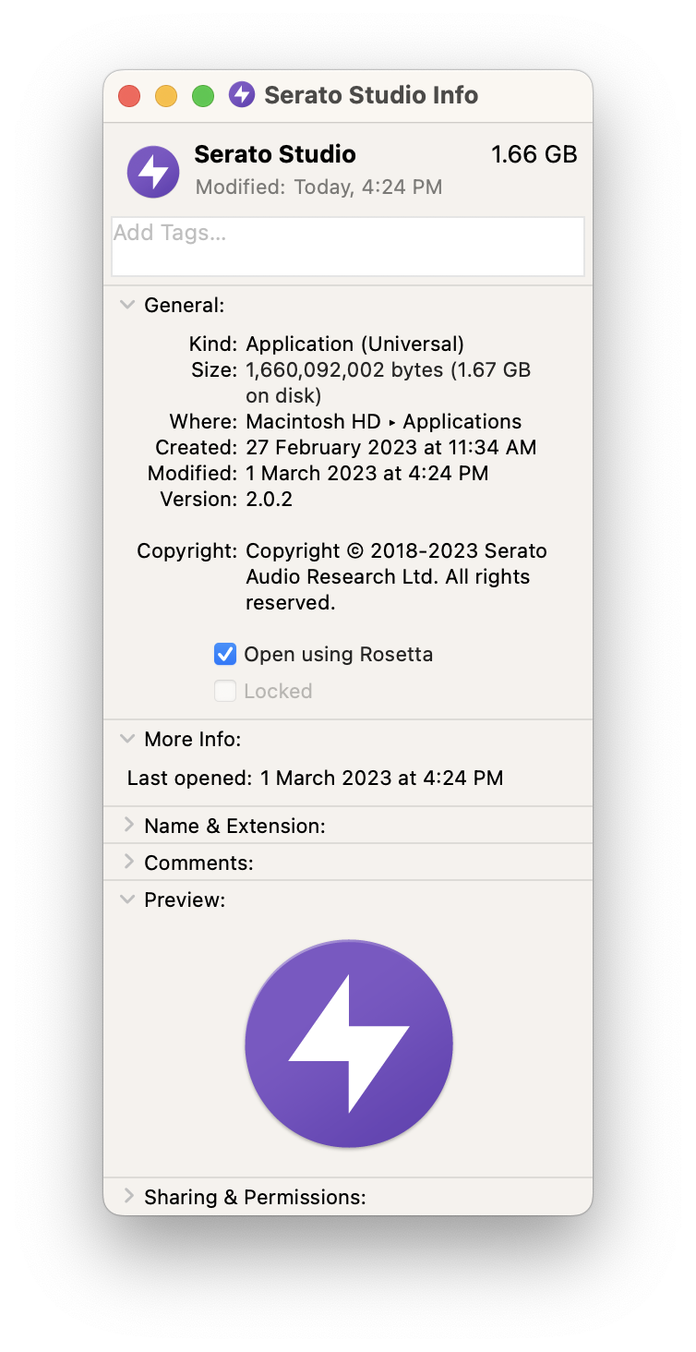The width and height of the screenshot is (696, 1352).
Task: Expand Sharing & Permissions section
Action: [128, 1197]
